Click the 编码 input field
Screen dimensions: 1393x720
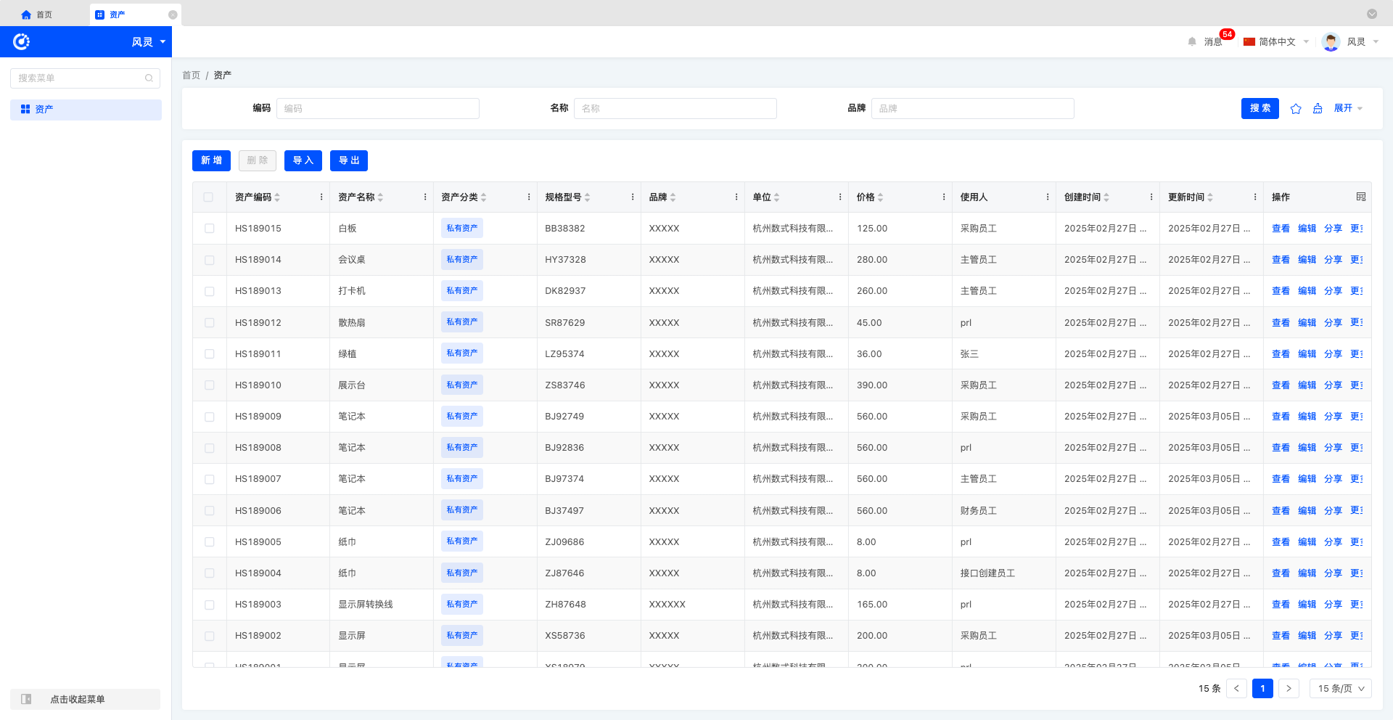(377, 109)
